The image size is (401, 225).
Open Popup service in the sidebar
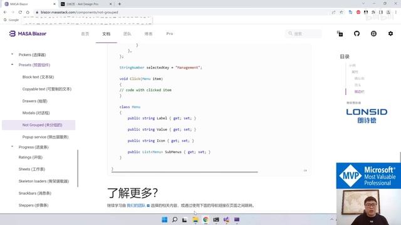pos(45,137)
